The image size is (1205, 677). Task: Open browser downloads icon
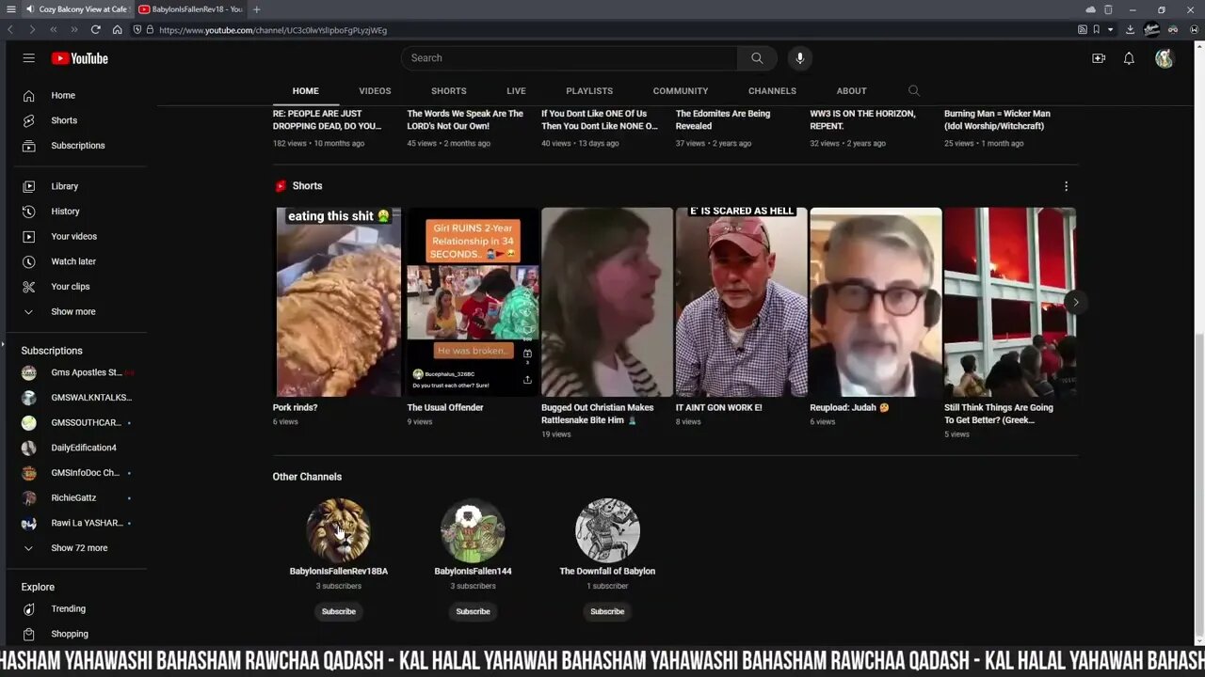click(x=1130, y=30)
